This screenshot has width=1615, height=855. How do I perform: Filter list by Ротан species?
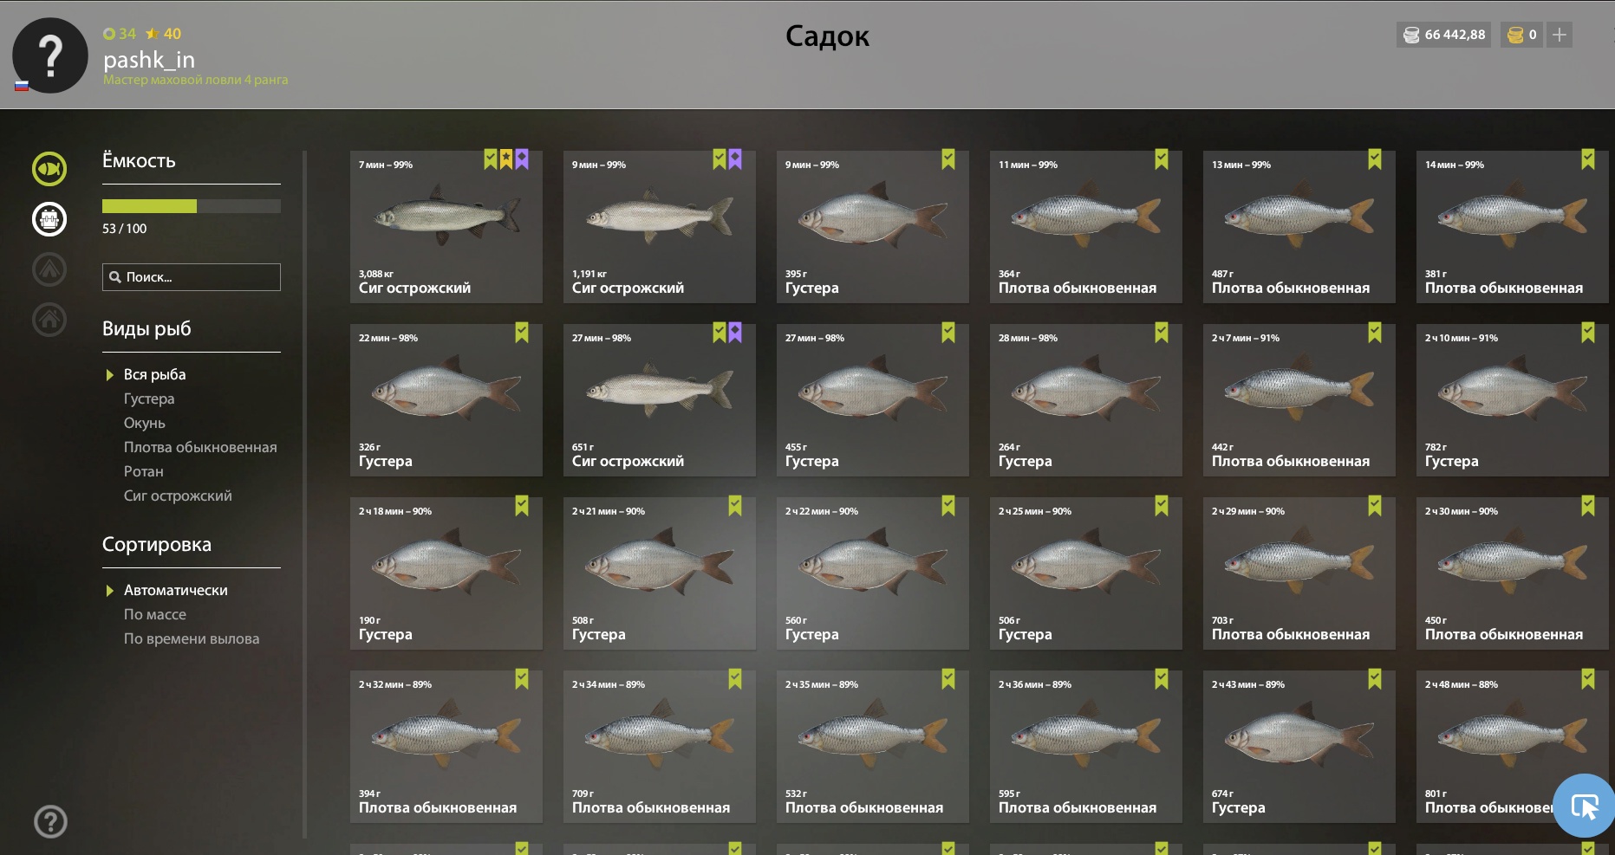click(144, 471)
